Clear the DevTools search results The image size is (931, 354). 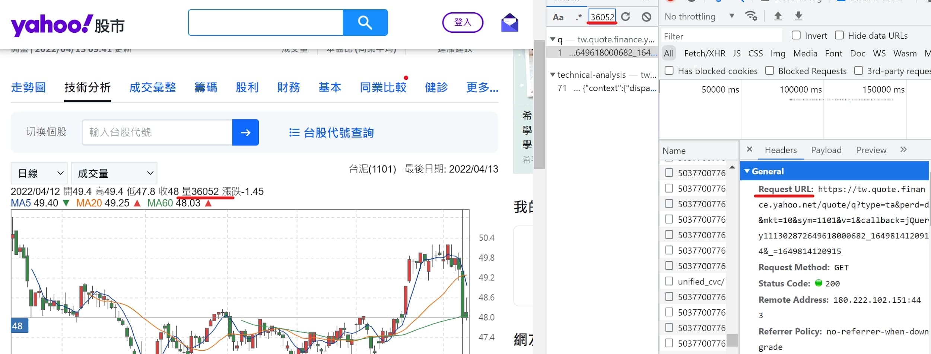click(646, 17)
